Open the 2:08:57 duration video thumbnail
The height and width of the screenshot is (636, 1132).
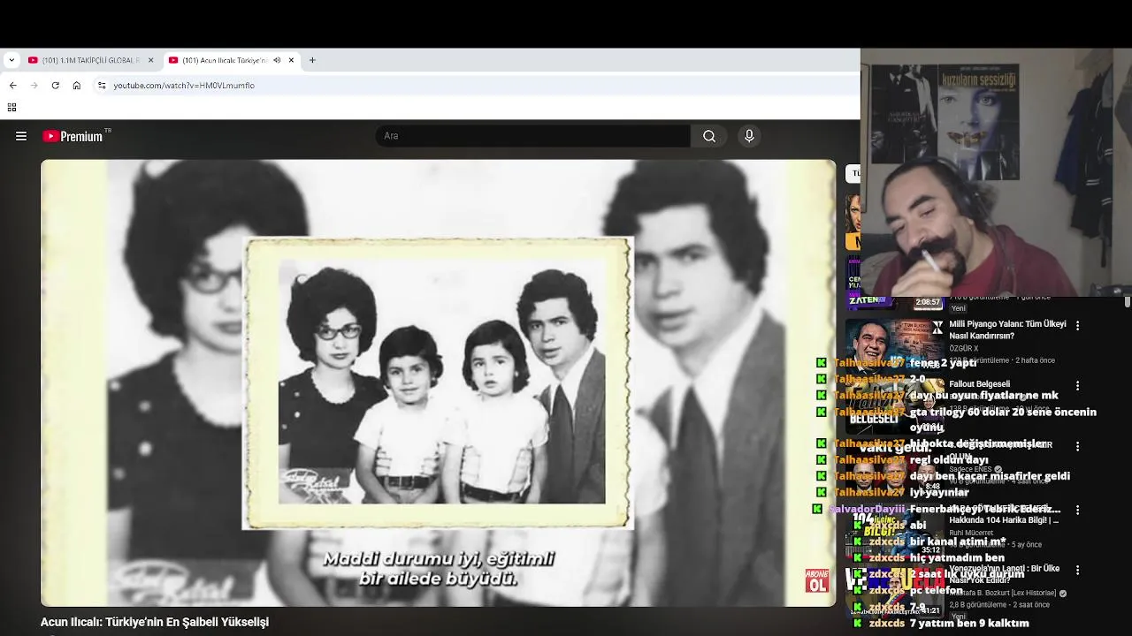(x=895, y=283)
